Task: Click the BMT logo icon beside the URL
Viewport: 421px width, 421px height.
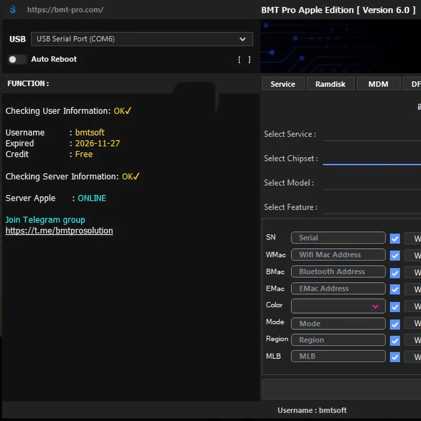Action: point(13,9)
